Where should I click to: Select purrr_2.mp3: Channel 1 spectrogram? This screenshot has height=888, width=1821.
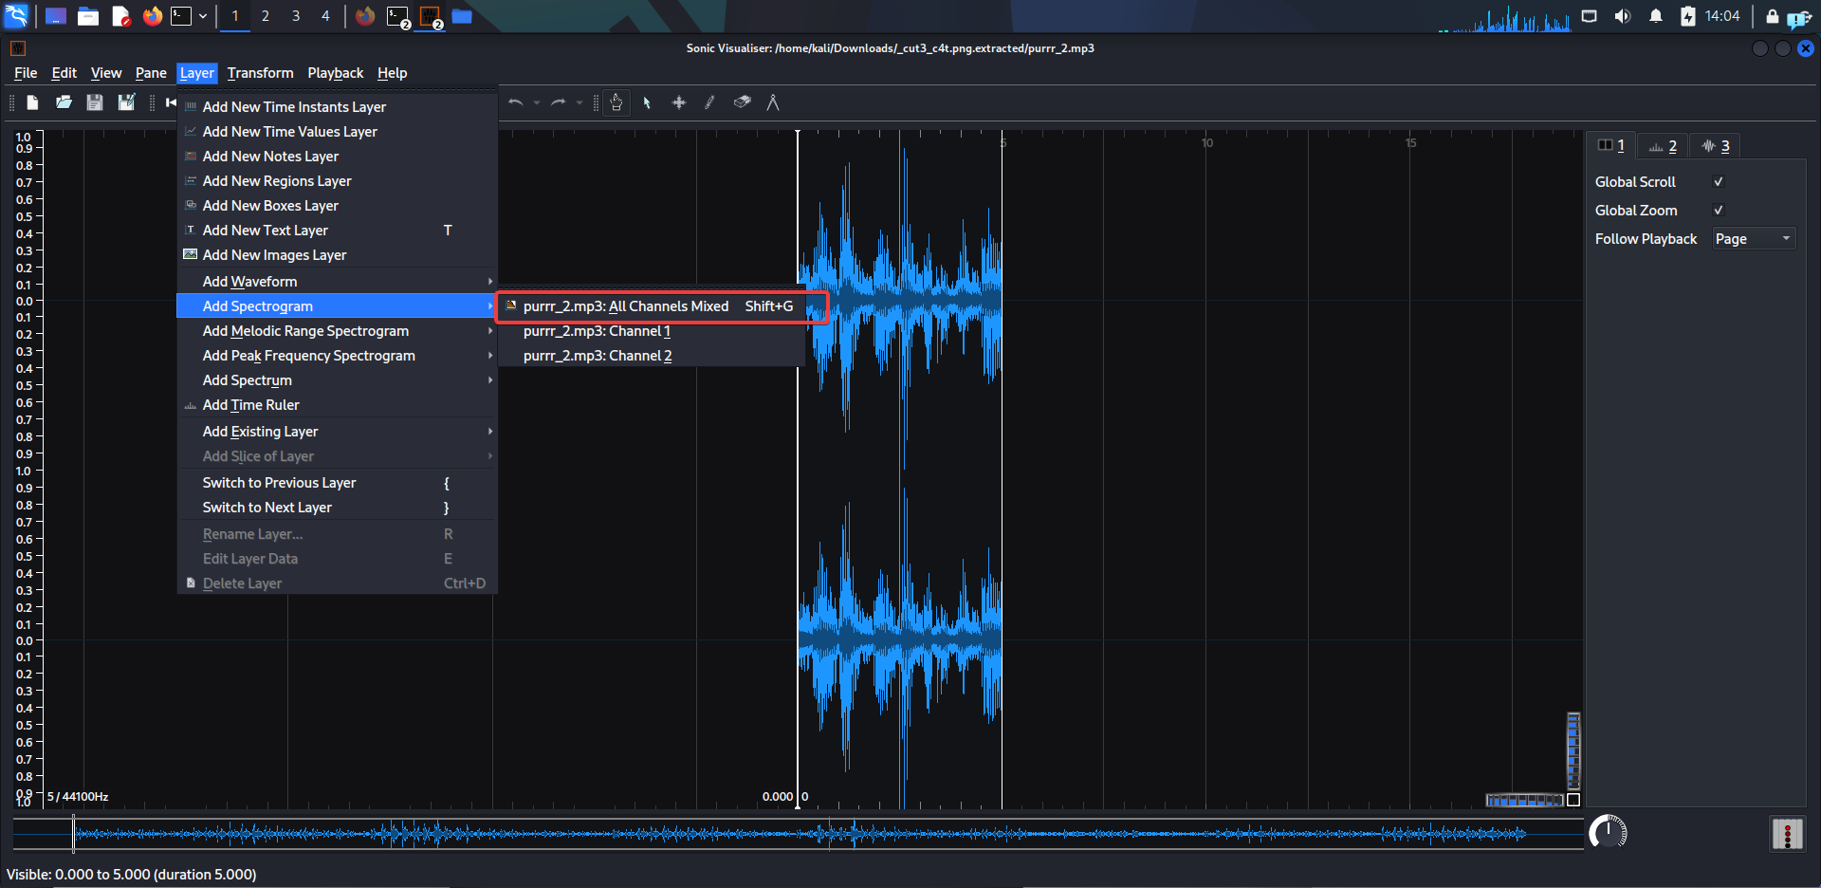coord(652,331)
